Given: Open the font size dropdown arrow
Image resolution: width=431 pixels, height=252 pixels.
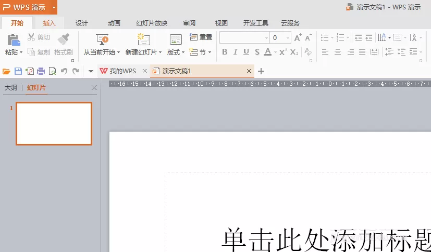Looking at the screenshot, I should pos(288,38).
